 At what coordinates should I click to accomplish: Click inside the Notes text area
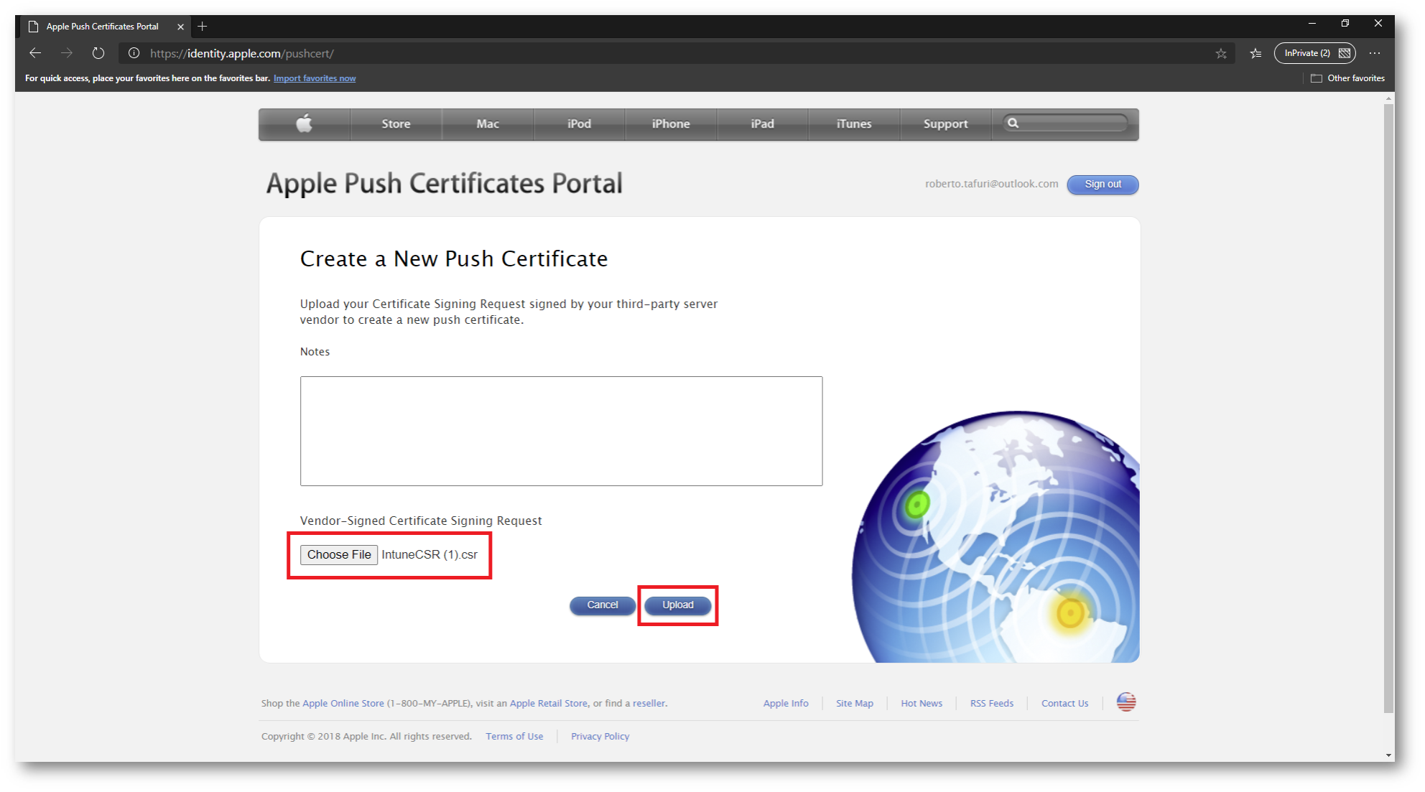click(x=561, y=431)
